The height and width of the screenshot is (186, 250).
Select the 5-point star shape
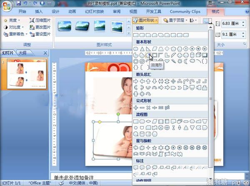(155, 148)
